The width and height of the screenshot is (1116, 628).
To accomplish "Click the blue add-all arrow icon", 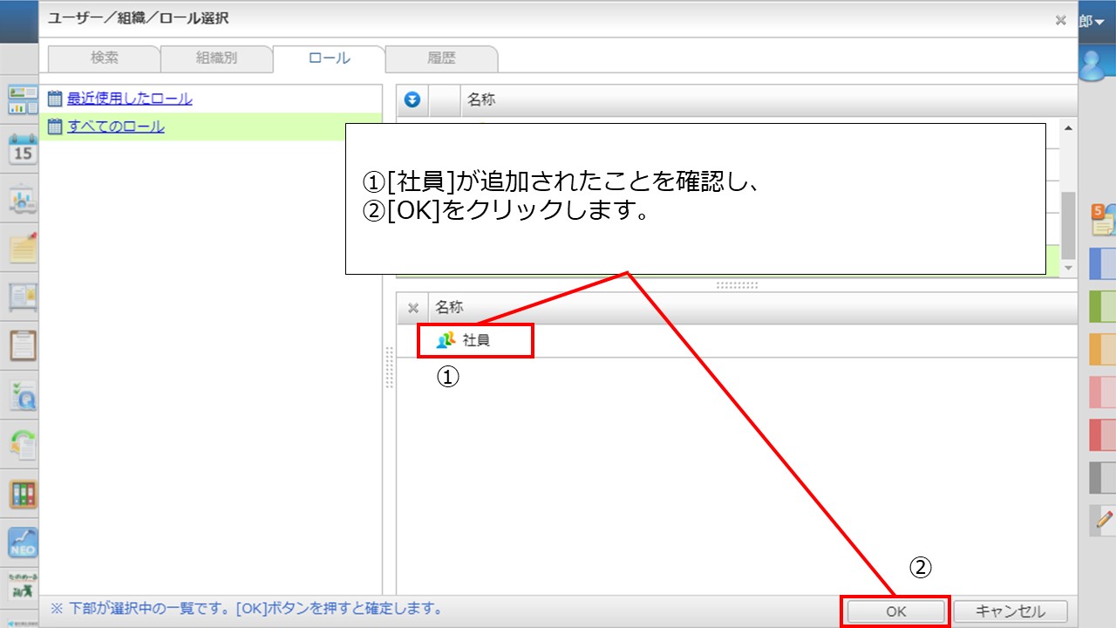I will (412, 99).
